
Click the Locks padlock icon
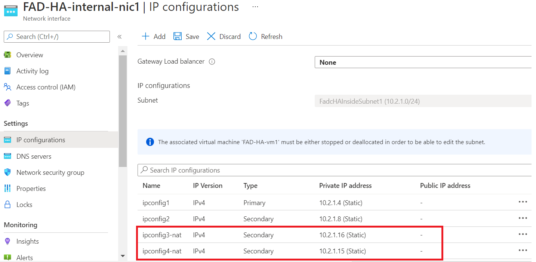point(7,205)
